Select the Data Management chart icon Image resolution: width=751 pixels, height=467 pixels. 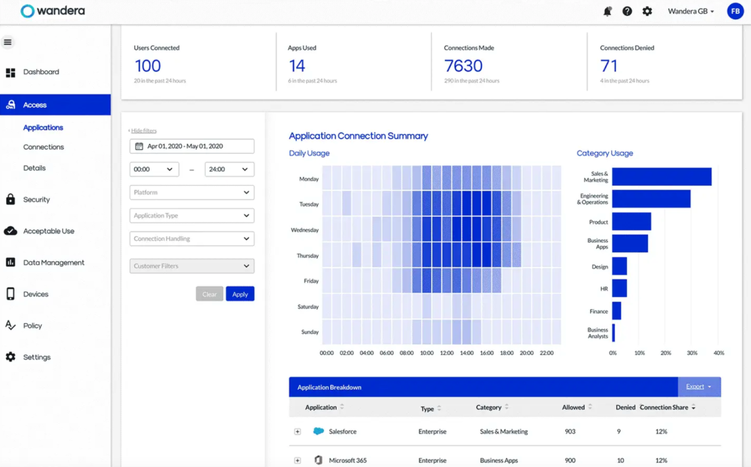[x=11, y=263]
